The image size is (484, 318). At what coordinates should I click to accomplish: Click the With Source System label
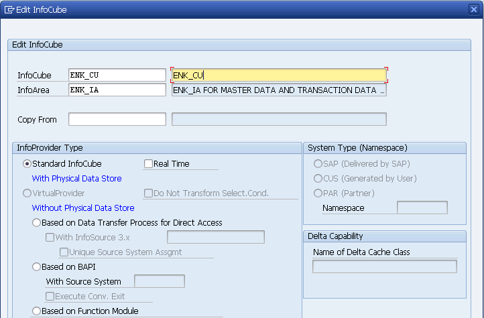point(83,282)
